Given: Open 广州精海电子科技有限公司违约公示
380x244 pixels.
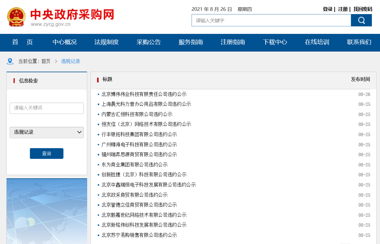Looking at the screenshot, I should (x=139, y=145).
